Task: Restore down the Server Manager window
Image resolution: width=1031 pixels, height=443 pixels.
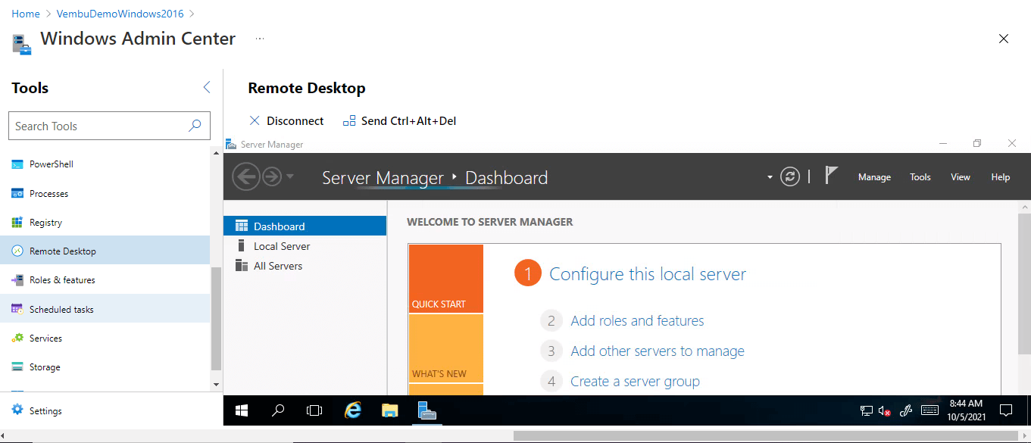Action: (977, 144)
